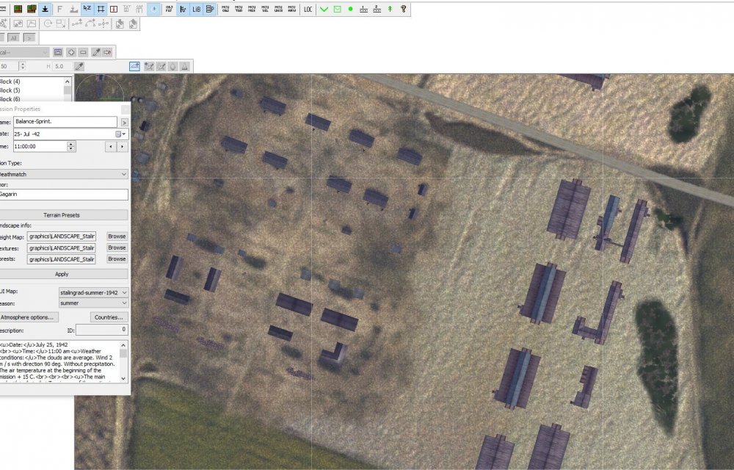This screenshot has height=470, width=734.
Task: Open the Season summer dropdown
Action: [x=93, y=303]
